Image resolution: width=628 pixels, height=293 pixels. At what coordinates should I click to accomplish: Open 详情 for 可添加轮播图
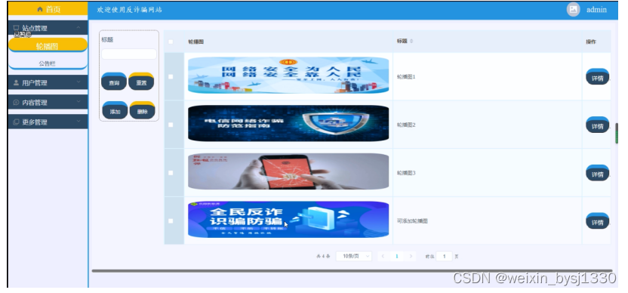598,221
